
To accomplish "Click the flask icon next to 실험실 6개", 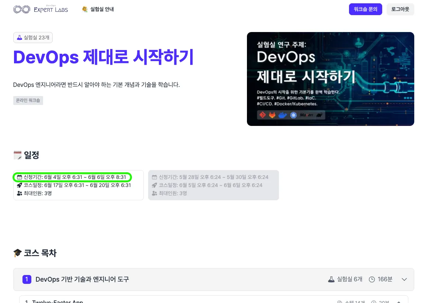I will pos(331,279).
